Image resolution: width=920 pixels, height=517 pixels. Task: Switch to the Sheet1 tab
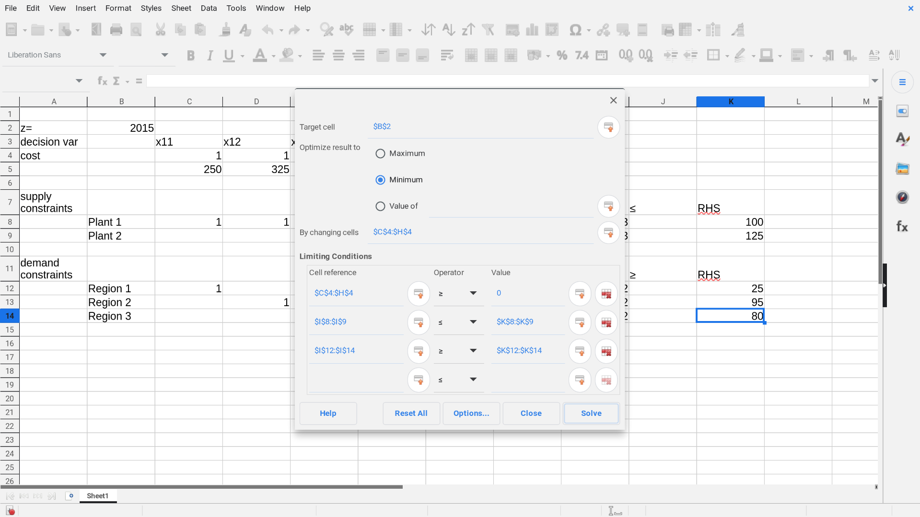pos(98,496)
